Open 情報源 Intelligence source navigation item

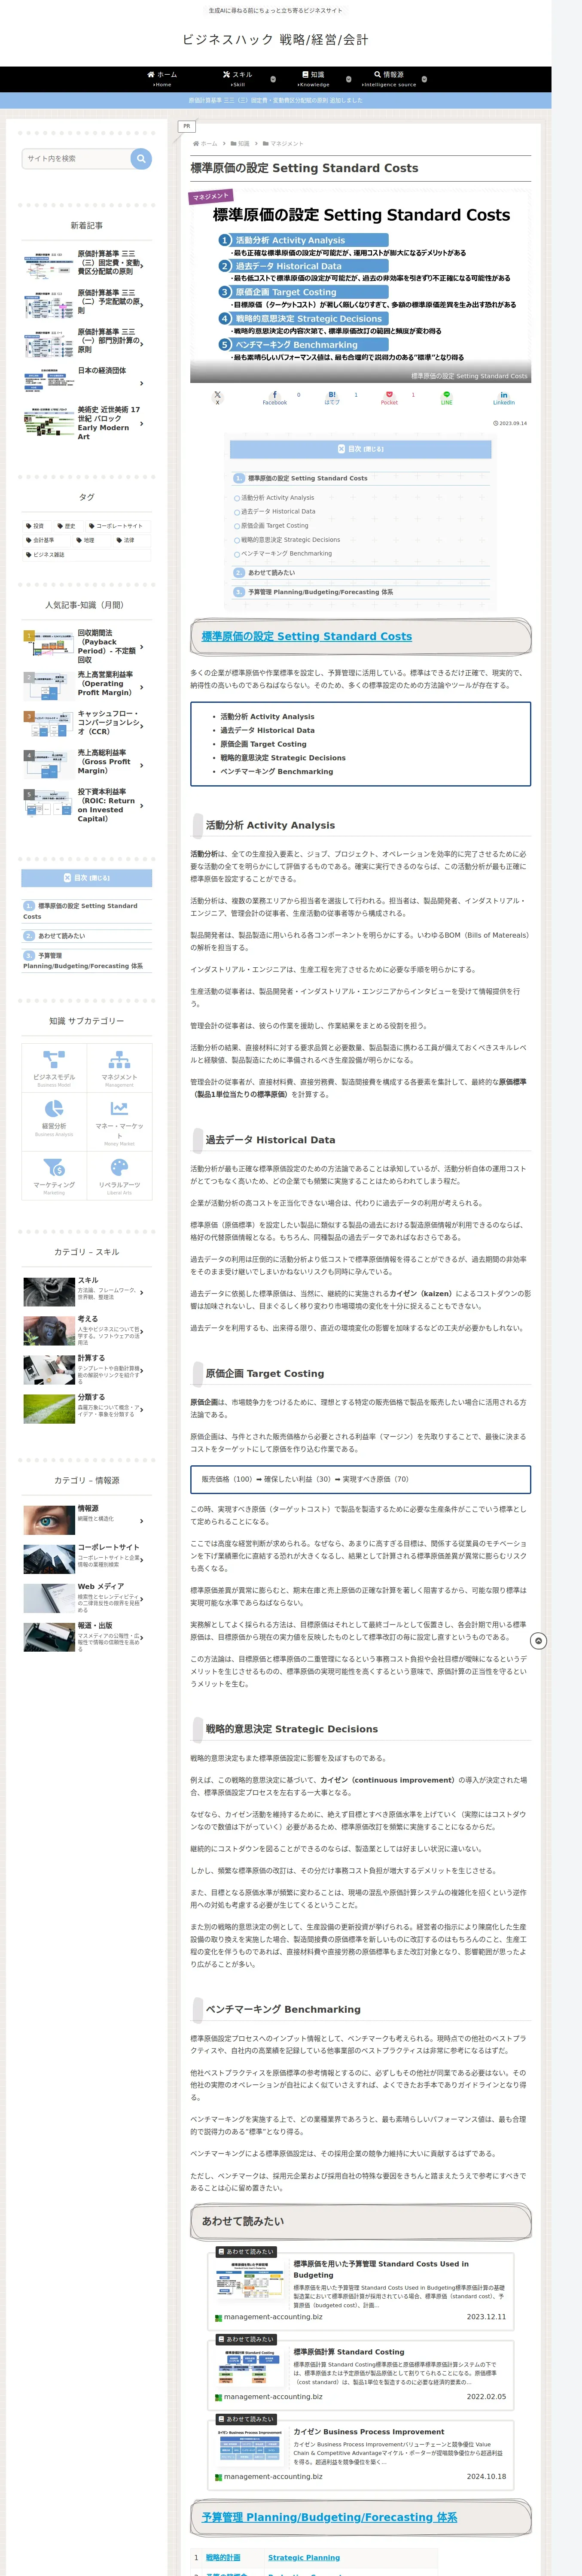pos(389,79)
